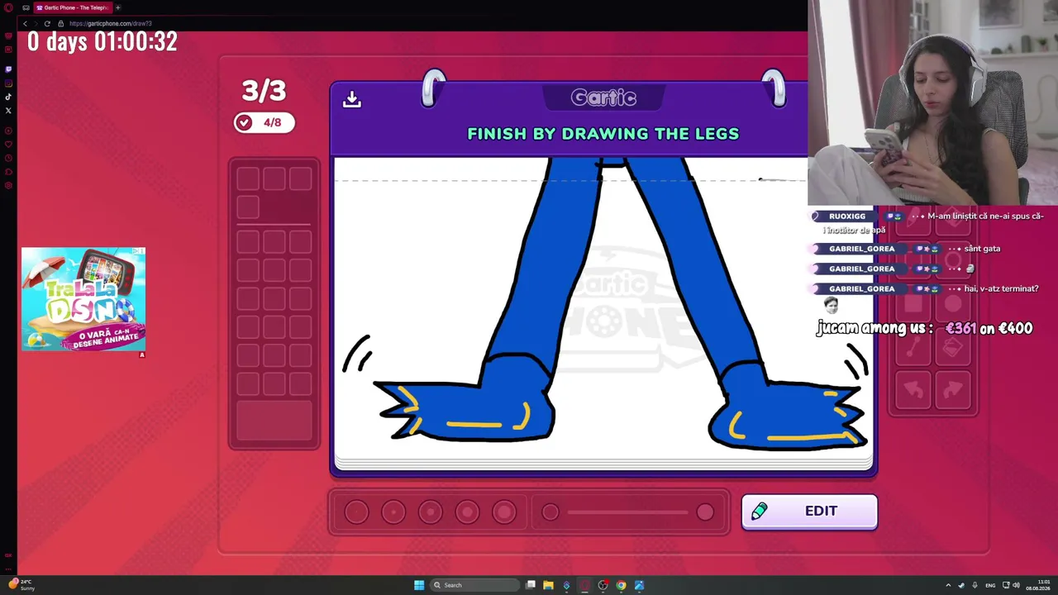Open X (Twitter) from the browser sidebar
Viewport: 1058px width, 595px height.
[8, 111]
